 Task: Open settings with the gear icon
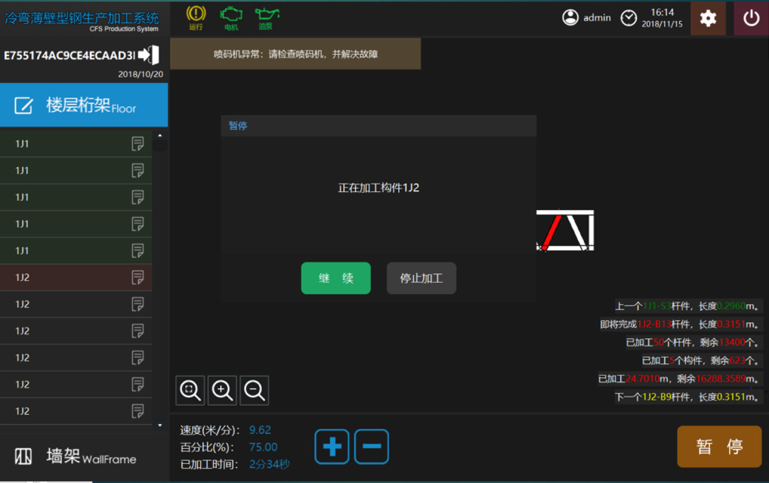(x=708, y=19)
